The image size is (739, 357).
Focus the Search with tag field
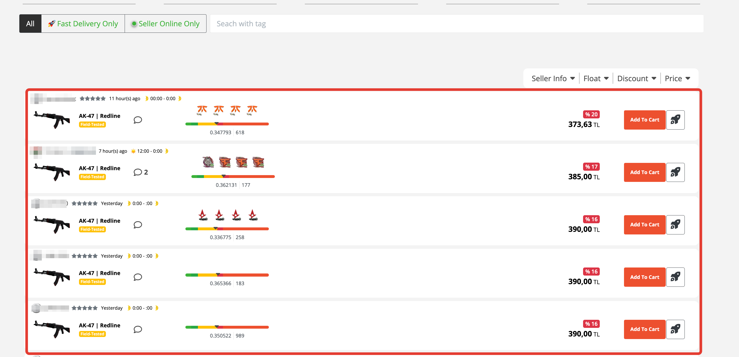click(x=456, y=23)
